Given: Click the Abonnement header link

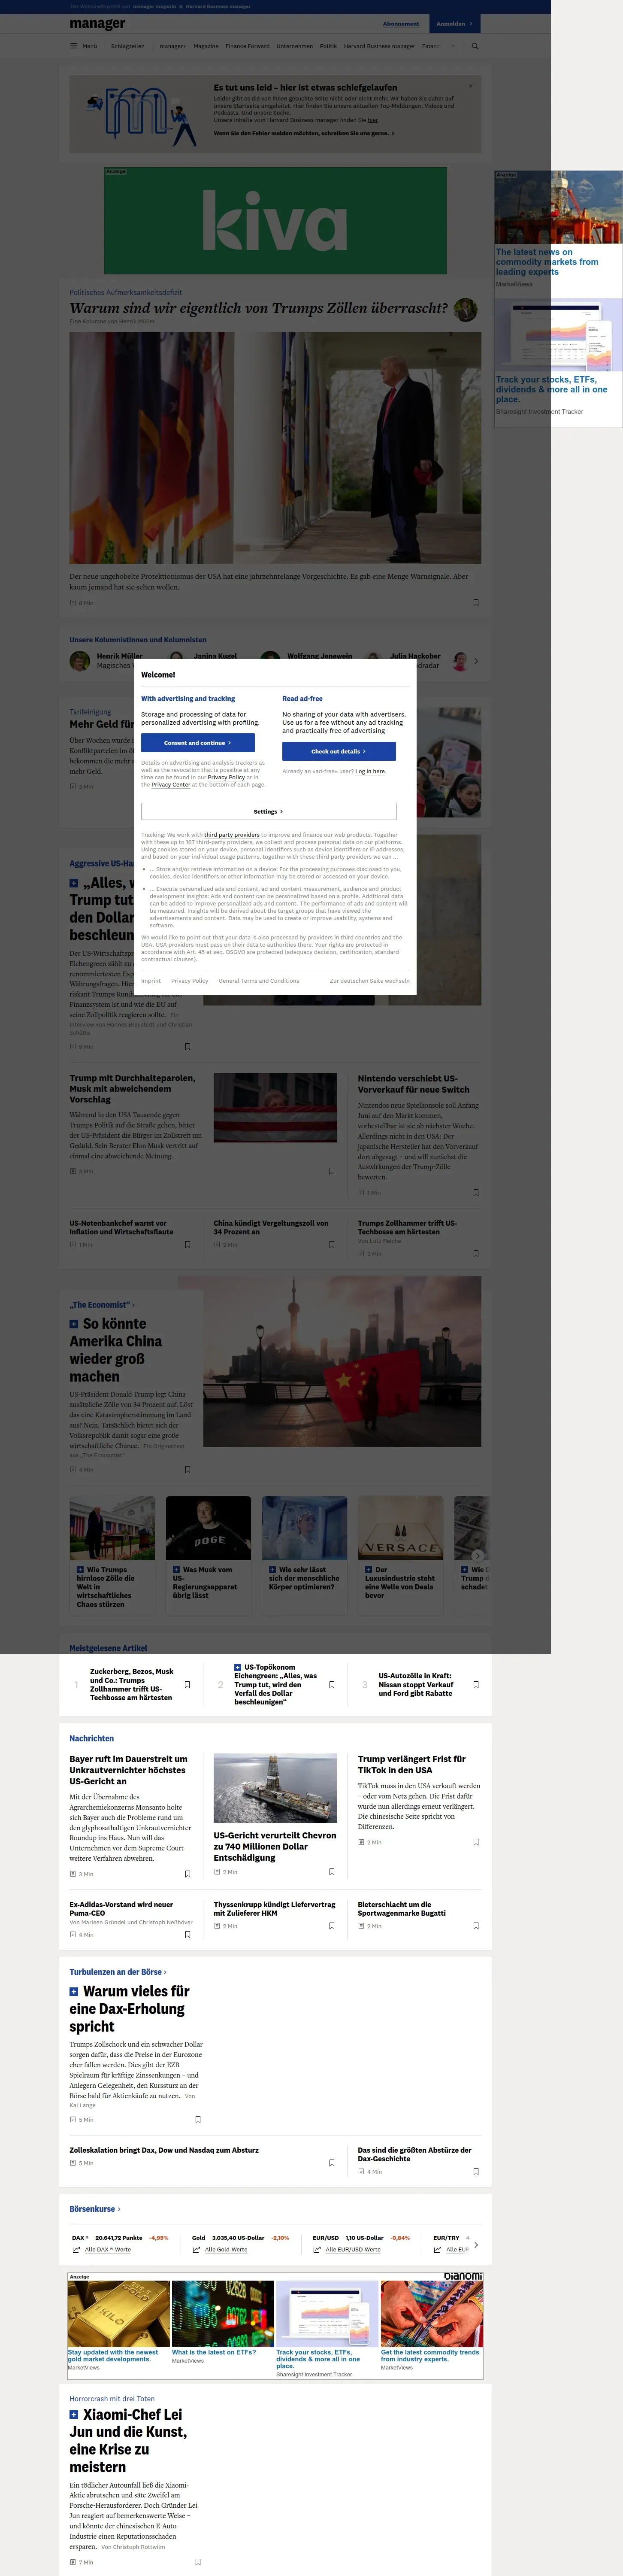Looking at the screenshot, I should click(x=401, y=24).
